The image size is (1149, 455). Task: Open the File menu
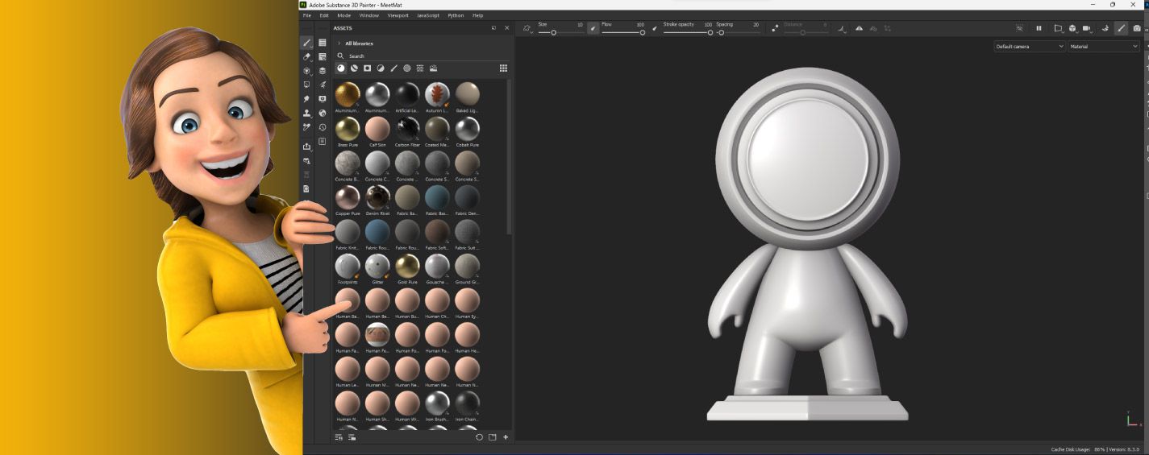[307, 15]
